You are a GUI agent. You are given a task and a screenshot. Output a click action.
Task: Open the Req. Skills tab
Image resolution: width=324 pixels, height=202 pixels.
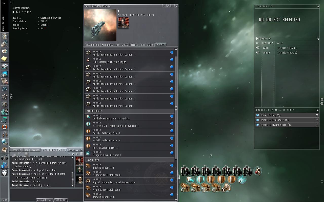(x=122, y=45)
